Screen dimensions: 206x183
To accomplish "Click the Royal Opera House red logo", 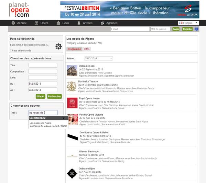I will [72, 103].
